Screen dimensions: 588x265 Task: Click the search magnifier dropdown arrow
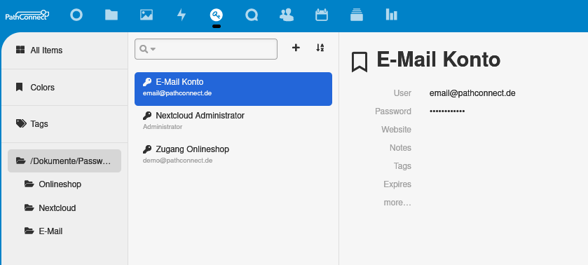coord(153,49)
